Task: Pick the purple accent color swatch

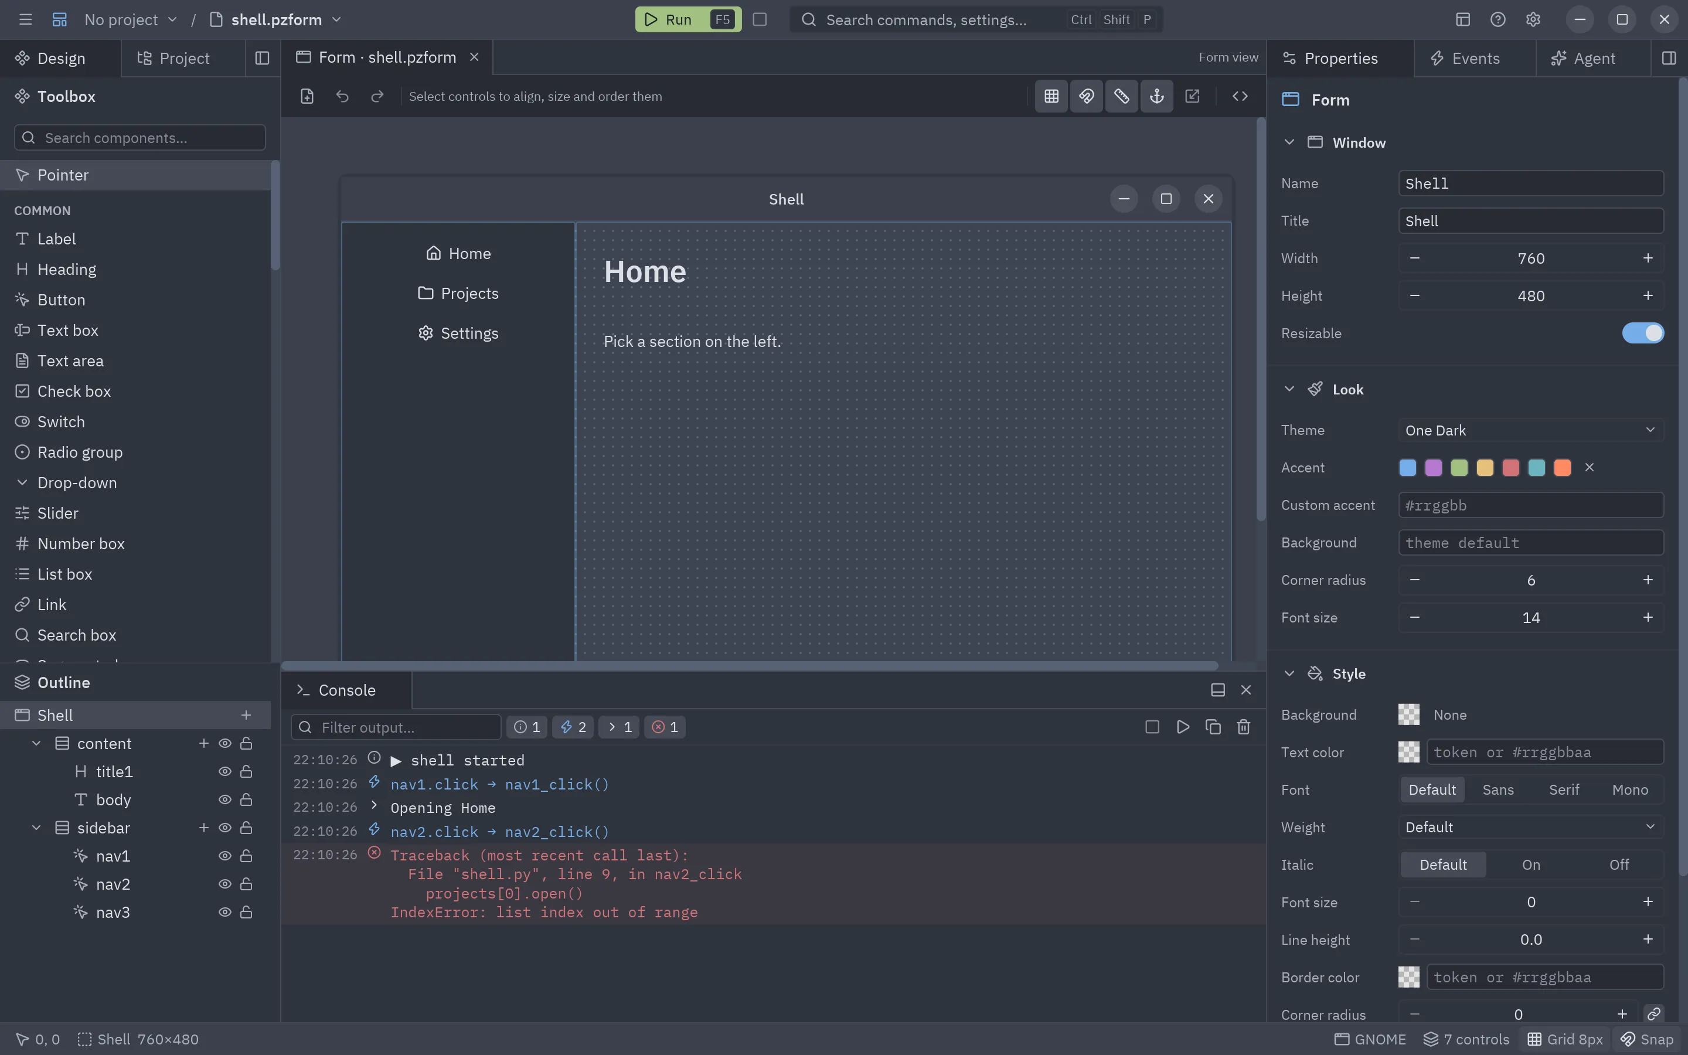Action: coord(1432,468)
